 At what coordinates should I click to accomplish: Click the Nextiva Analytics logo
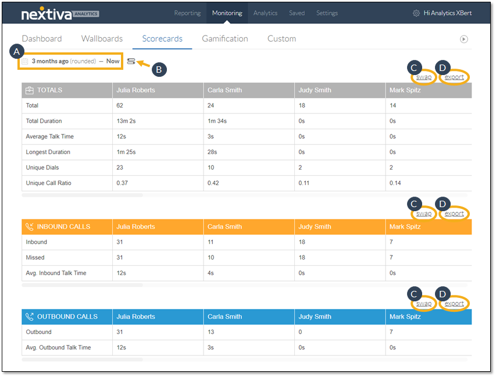pos(60,14)
